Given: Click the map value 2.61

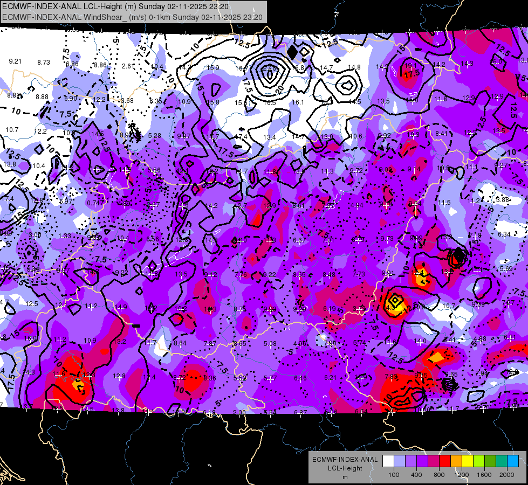Looking at the screenshot, I should click(128, 66).
